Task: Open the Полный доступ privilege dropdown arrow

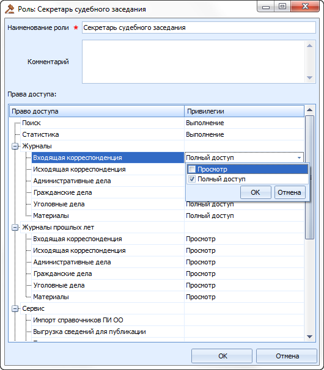Action: (x=299, y=158)
